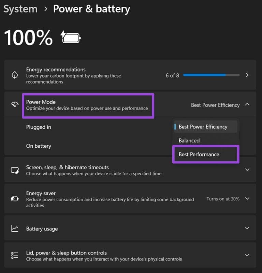Click the arrow on Energy recommendations row
The height and width of the screenshot is (273, 262).
[248, 75]
